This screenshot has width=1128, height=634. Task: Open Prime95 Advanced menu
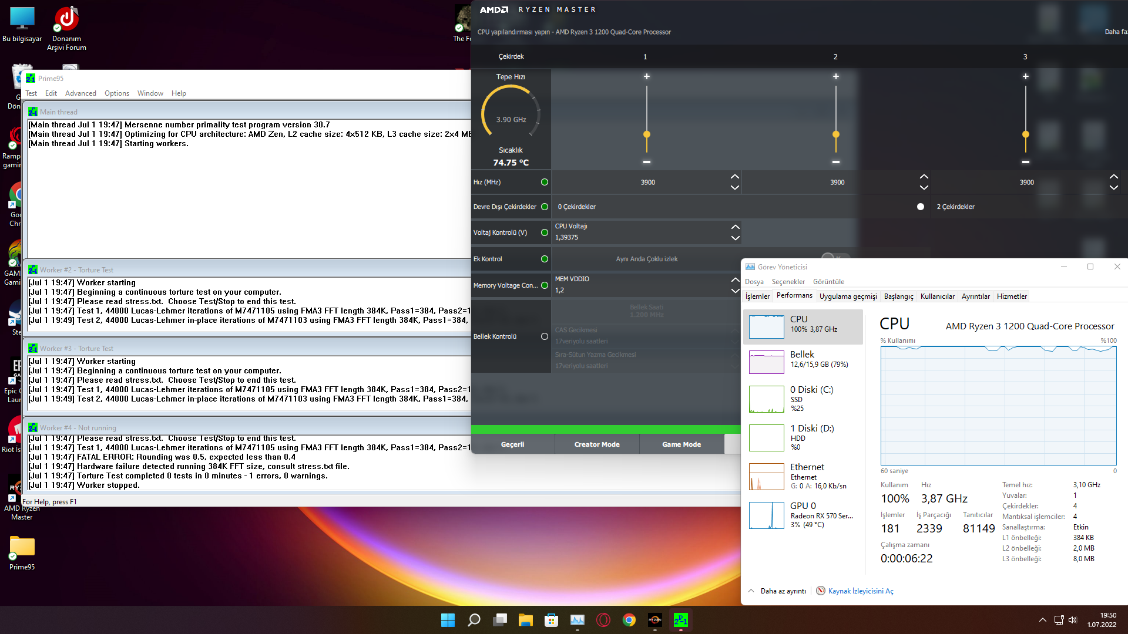tap(80, 93)
